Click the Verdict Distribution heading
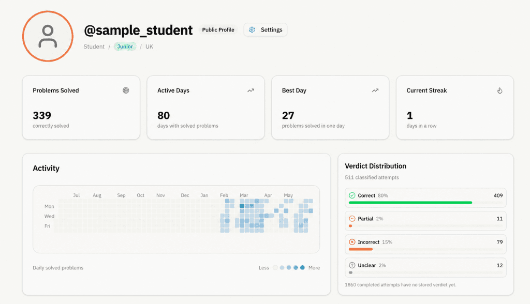The image size is (530, 304). (376, 166)
